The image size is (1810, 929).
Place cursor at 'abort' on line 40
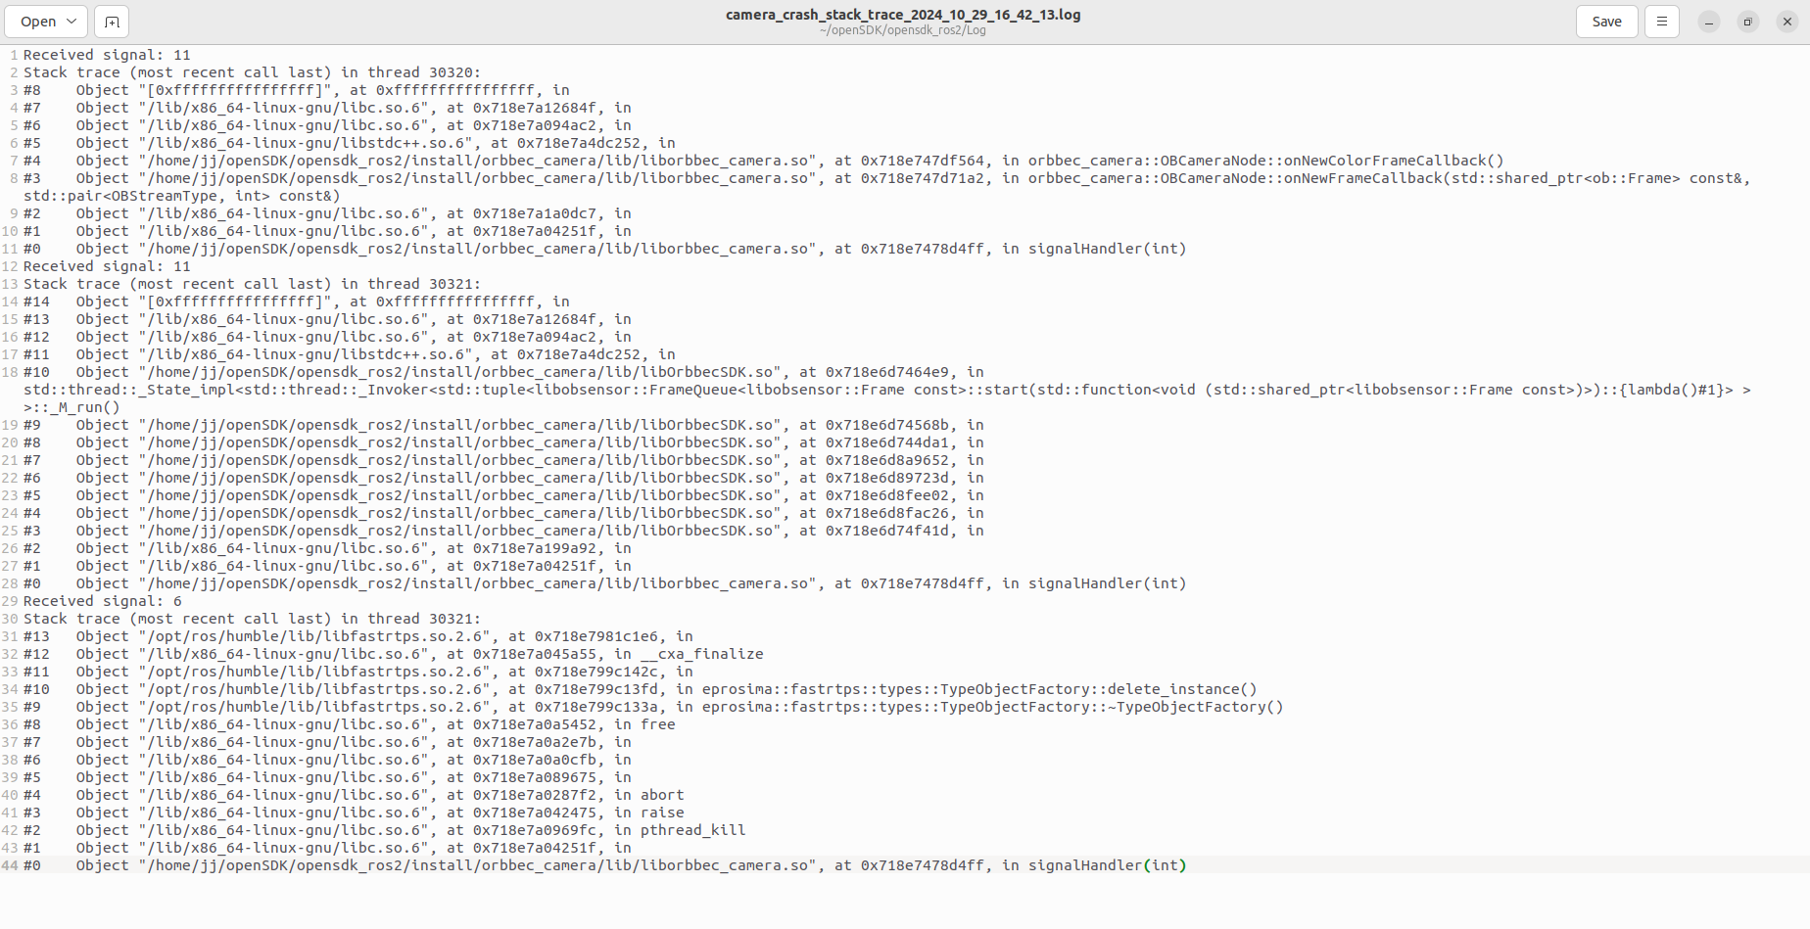[662, 795]
